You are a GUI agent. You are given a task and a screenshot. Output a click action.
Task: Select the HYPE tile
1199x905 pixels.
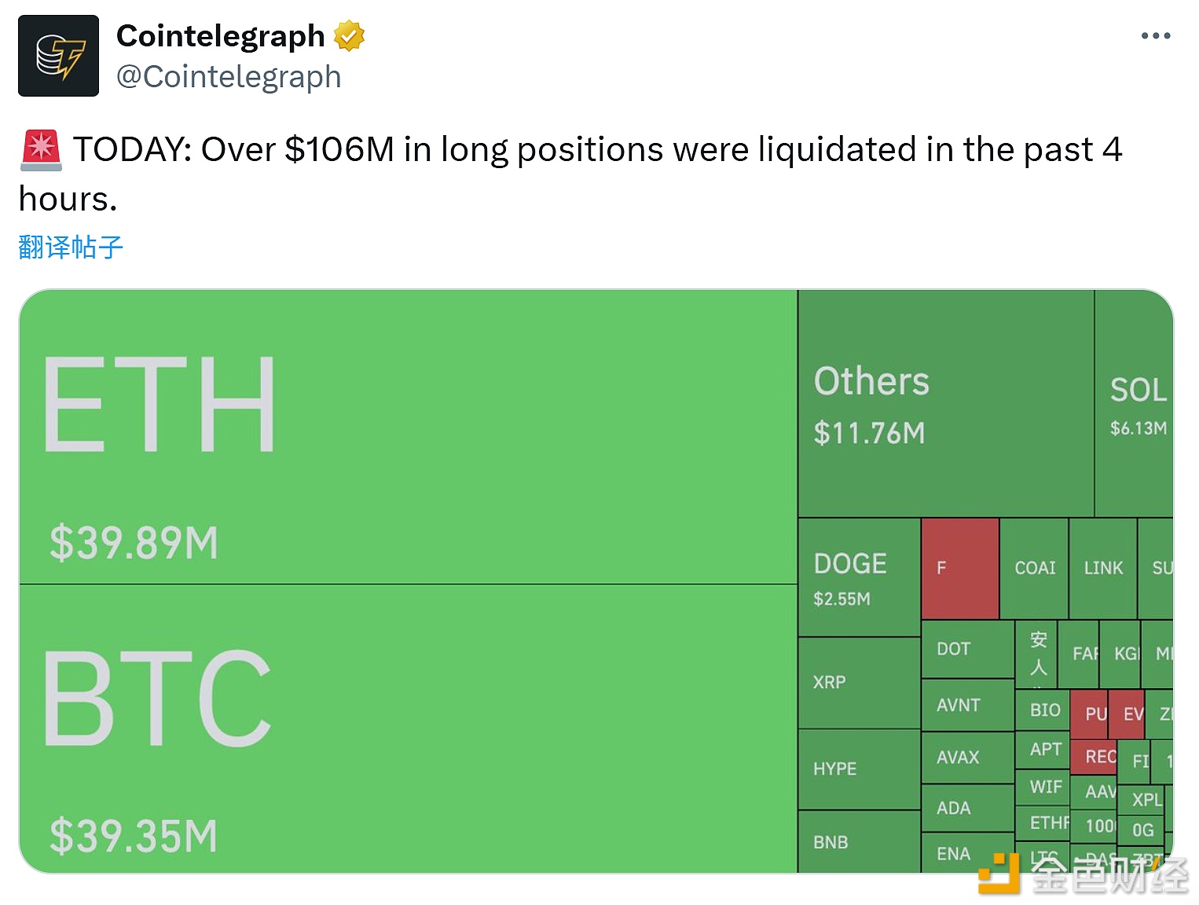[859, 769]
